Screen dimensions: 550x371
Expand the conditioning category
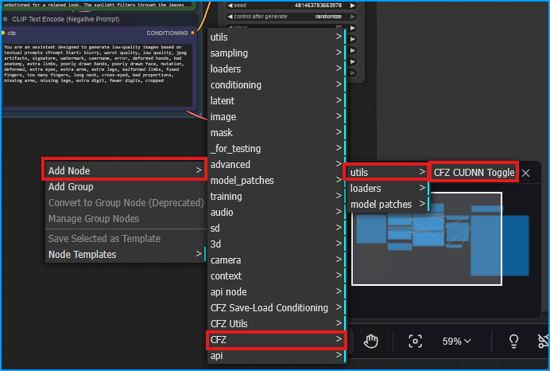tap(276, 84)
